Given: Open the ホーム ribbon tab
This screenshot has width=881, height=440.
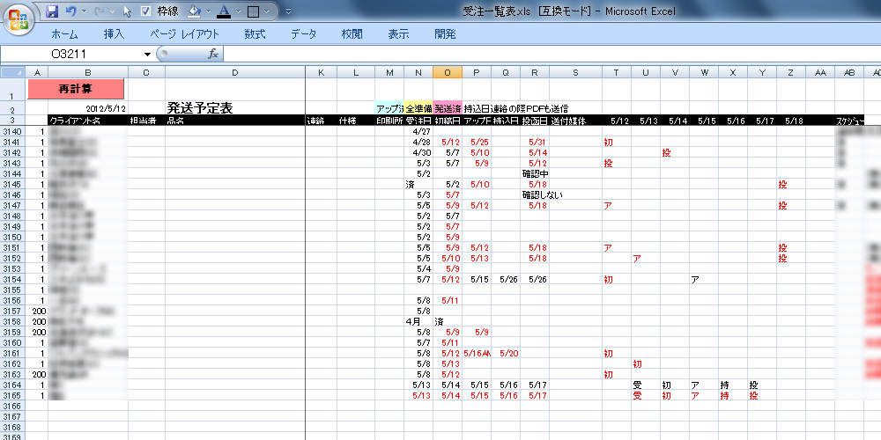Looking at the screenshot, I should pos(63,34).
